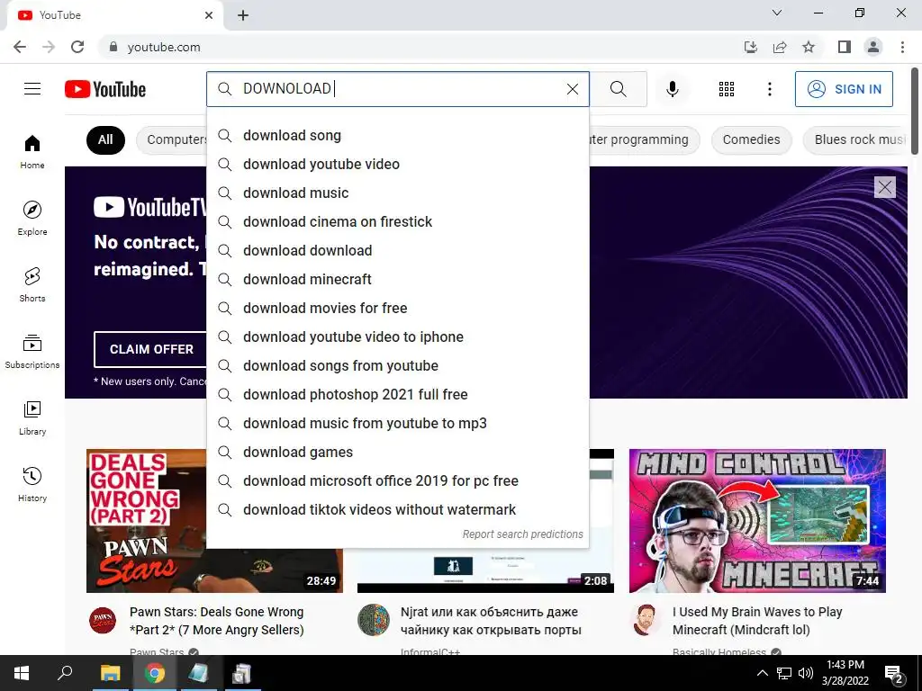Screen dimensions: 922x691
Task: Open the Njrat video title link
Action: tap(491, 621)
